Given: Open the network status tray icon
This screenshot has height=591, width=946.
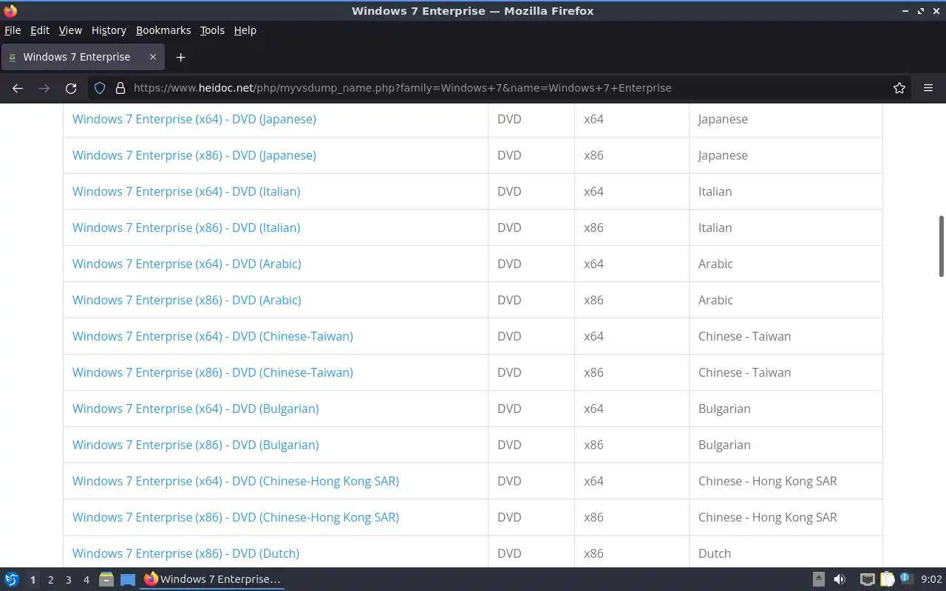Looking at the screenshot, I should (868, 580).
